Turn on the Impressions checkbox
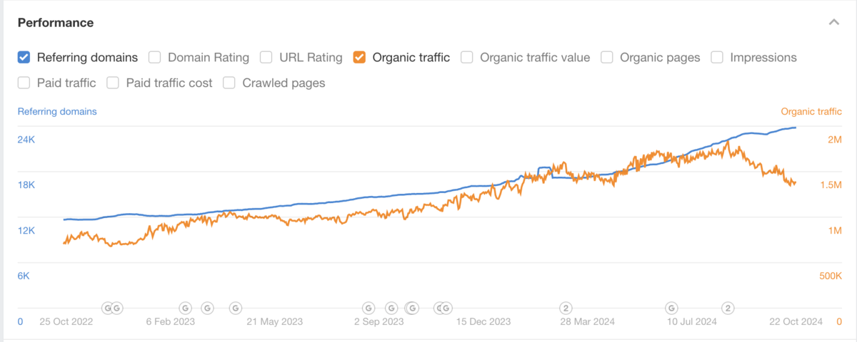The width and height of the screenshot is (857, 342). (717, 57)
